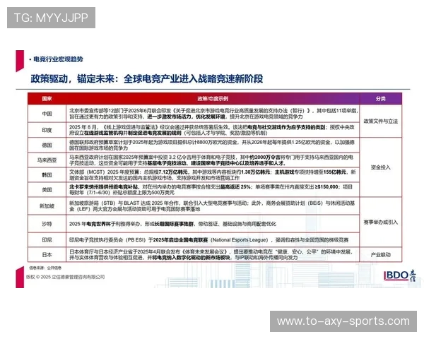
Task: Select the section label 电竞行业宏观趋势
Action: point(58,59)
